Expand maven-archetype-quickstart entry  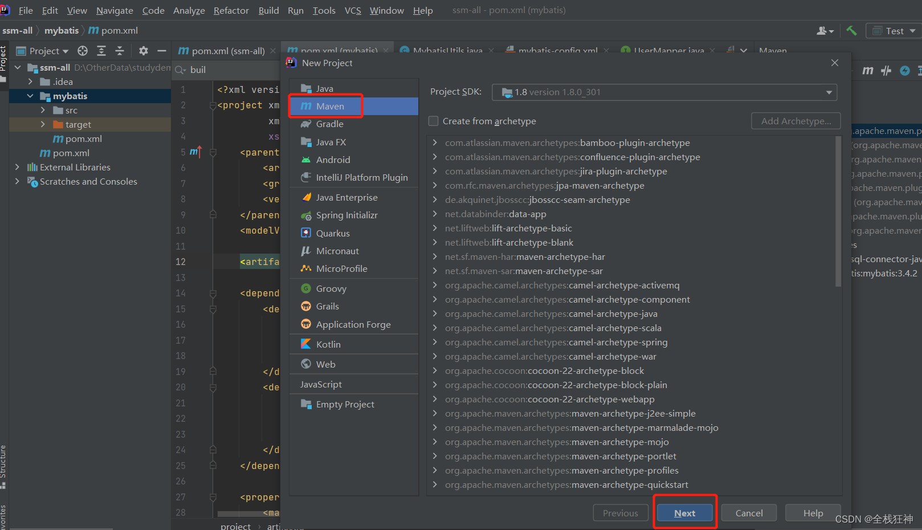click(435, 484)
